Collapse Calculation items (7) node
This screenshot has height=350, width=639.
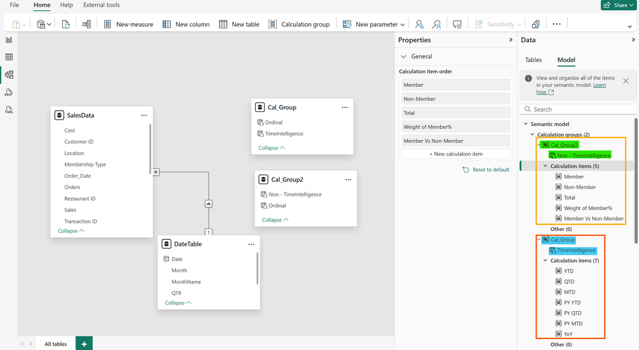pyautogui.click(x=545, y=260)
